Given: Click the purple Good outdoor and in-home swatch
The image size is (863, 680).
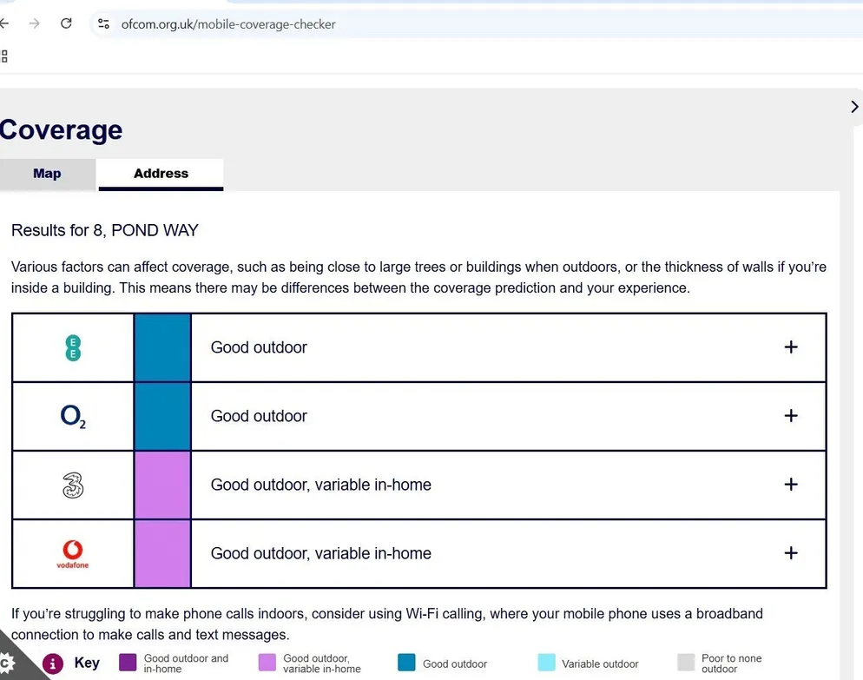Looking at the screenshot, I should click(x=128, y=663).
